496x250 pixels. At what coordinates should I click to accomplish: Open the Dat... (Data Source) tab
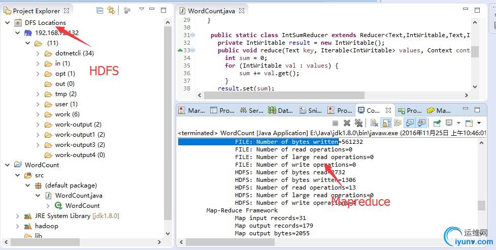281,110
